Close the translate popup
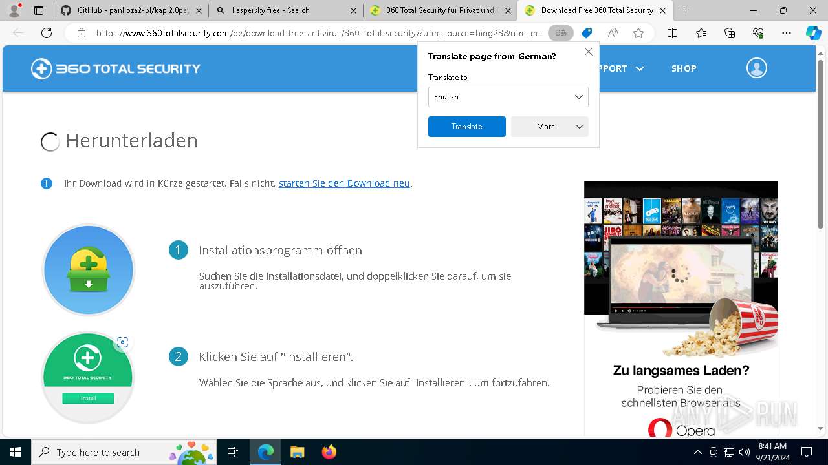This screenshot has width=828, height=465. [x=589, y=52]
